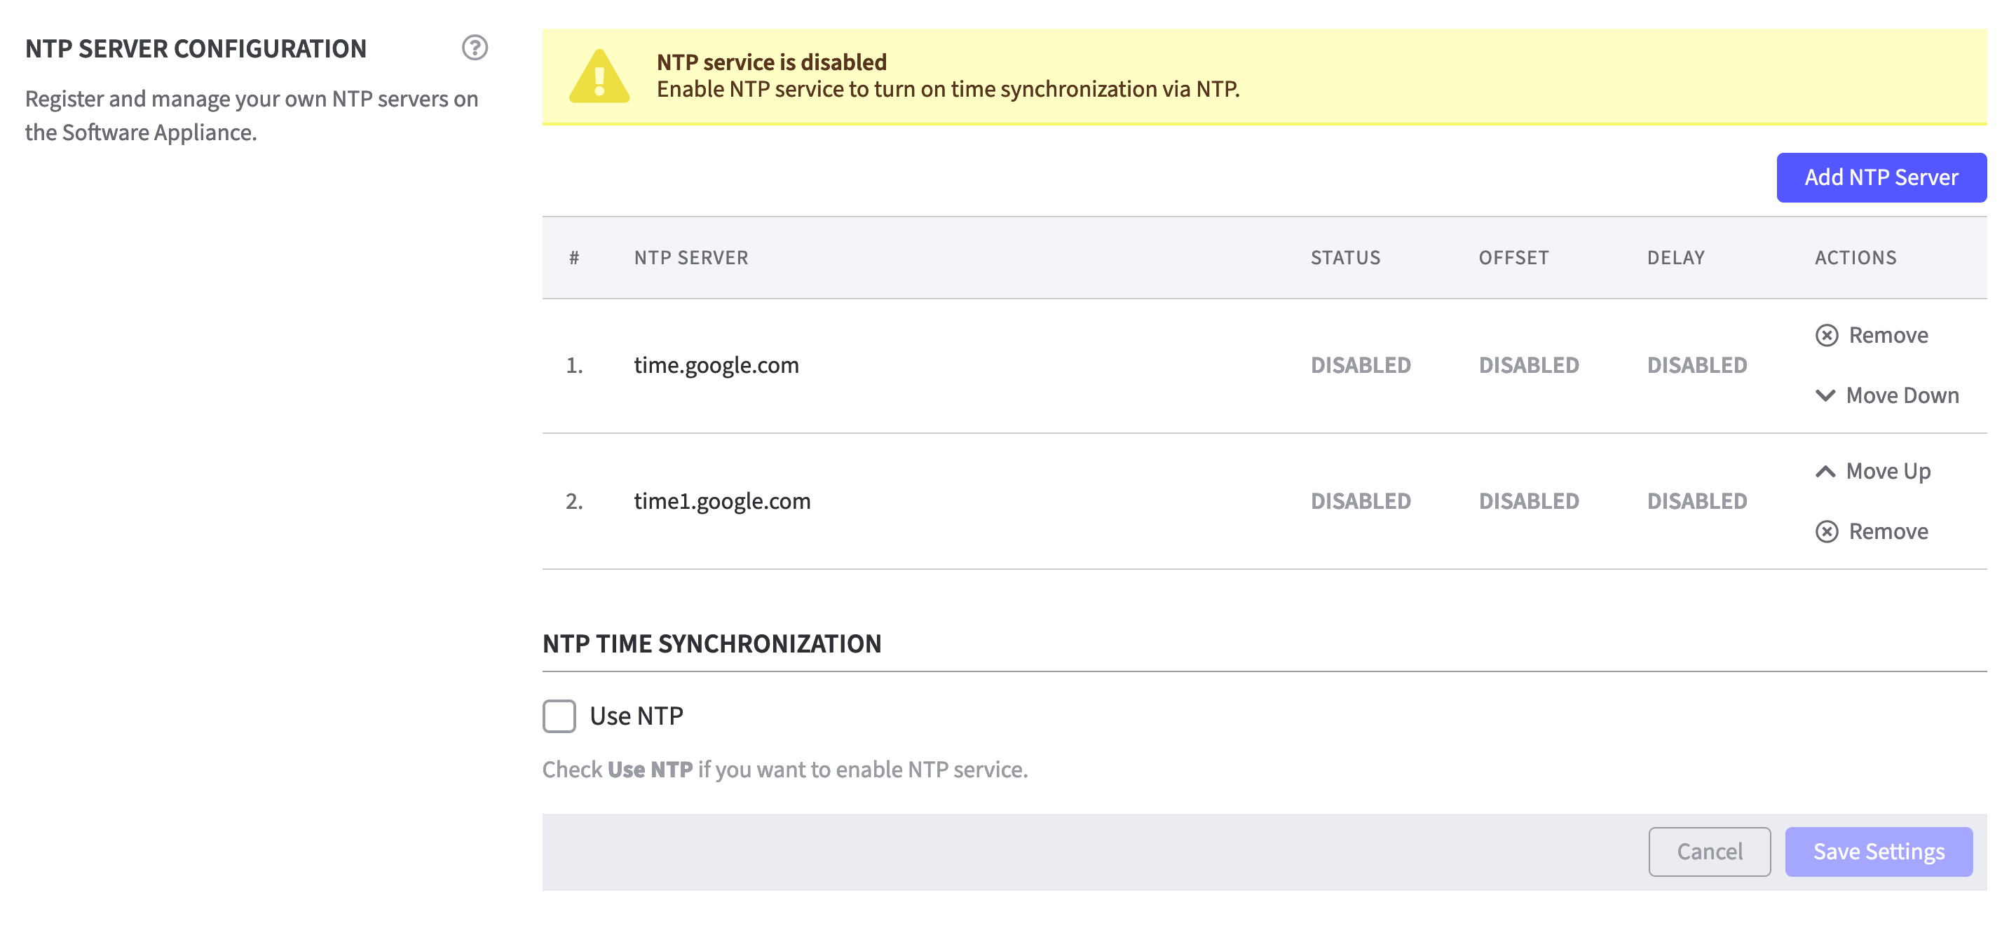This screenshot has height=935, width=2009.
Task: Click the ACTIONS column header
Action: point(1855,258)
